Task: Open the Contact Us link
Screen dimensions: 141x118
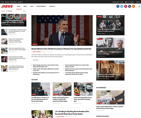Action: pyautogui.click(x=20, y=2)
